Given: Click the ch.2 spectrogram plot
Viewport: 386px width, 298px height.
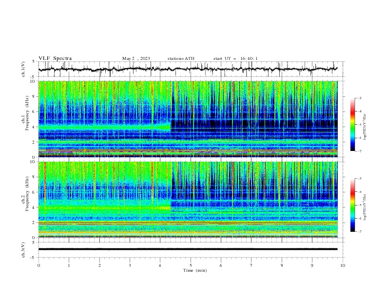Looking at the screenshot, I should (188, 200).
